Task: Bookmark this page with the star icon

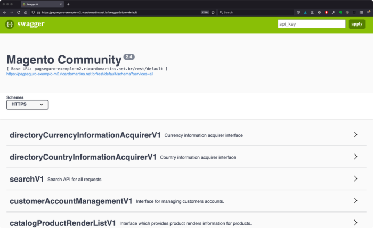Action: [213, 12]
